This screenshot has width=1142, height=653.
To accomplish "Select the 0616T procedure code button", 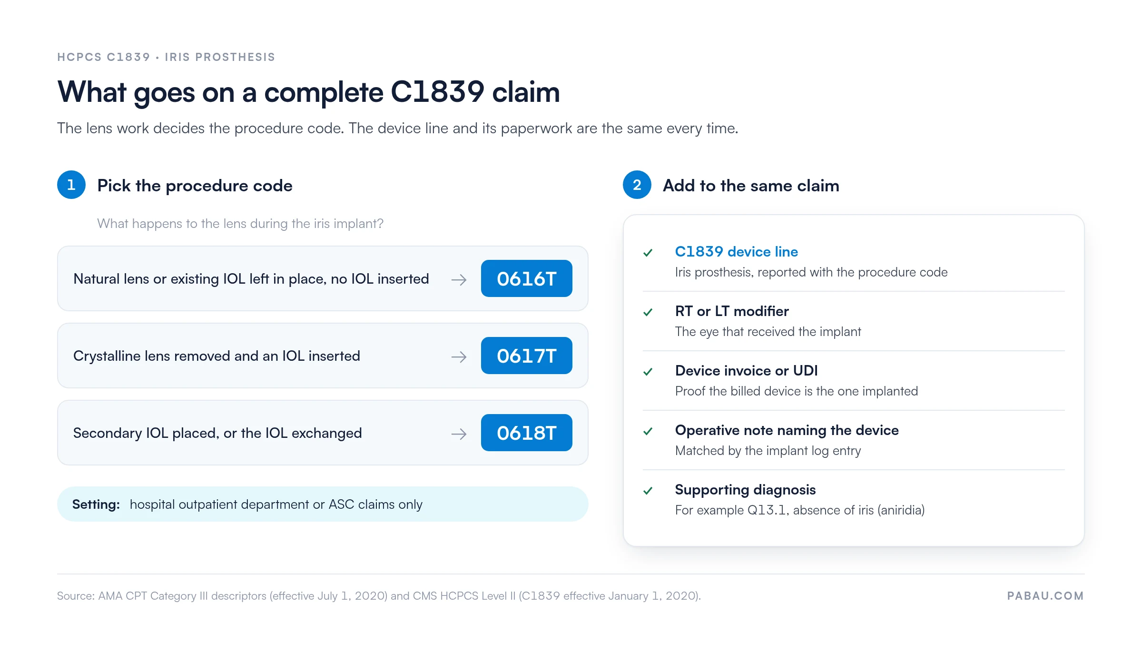I will tap(526, 278).
